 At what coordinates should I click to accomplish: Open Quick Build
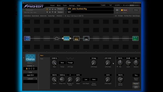click(35, 16)
